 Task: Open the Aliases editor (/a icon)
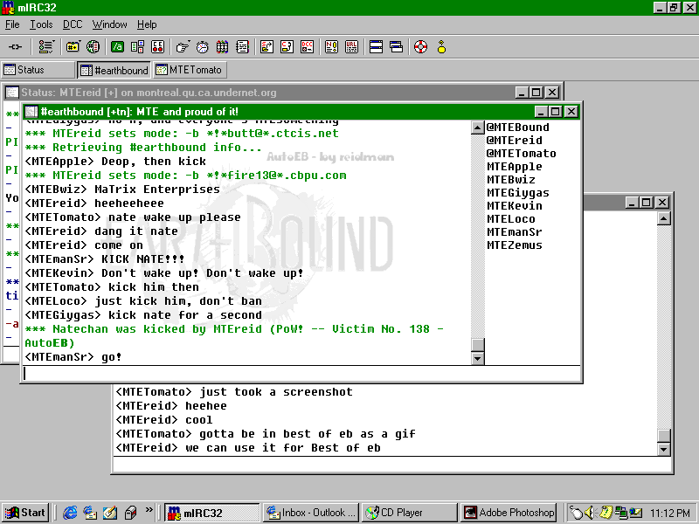[x=117, y=47]
